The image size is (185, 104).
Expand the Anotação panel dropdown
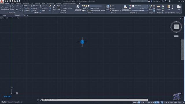(63, 13)
